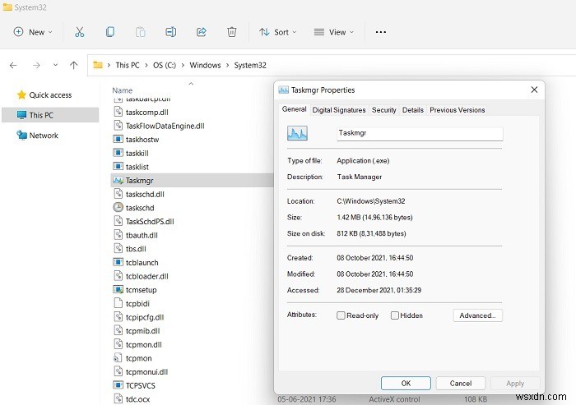Switch to Security tab

click(384, 110)
